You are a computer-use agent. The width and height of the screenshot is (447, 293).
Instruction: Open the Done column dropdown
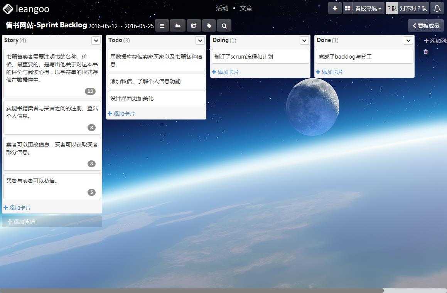(x=408, y=40)
